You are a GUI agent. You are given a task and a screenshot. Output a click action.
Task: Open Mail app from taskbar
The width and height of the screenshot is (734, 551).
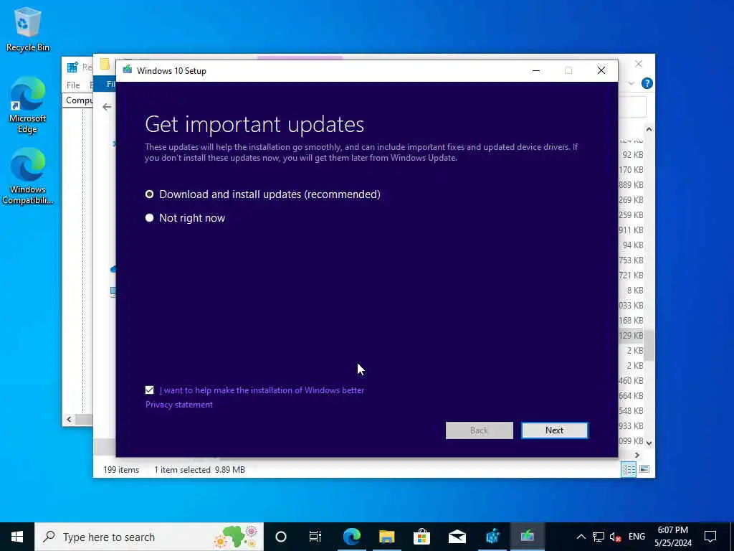[457, 537]
